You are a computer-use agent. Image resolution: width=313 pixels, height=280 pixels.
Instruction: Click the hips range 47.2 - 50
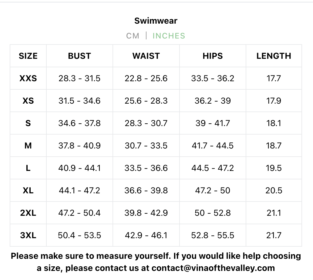pyautogui.click(x=213, y=191)
